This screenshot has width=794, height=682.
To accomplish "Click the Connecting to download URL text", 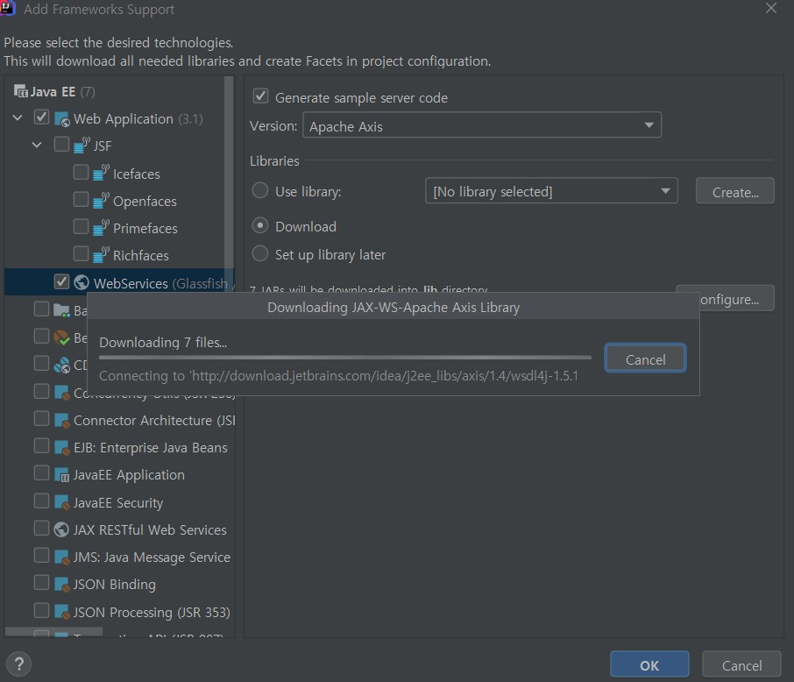I will point(338,376).
